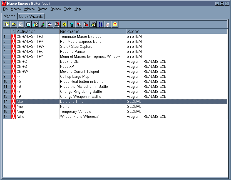Click the document with outgoing red arrow icon

86,24
